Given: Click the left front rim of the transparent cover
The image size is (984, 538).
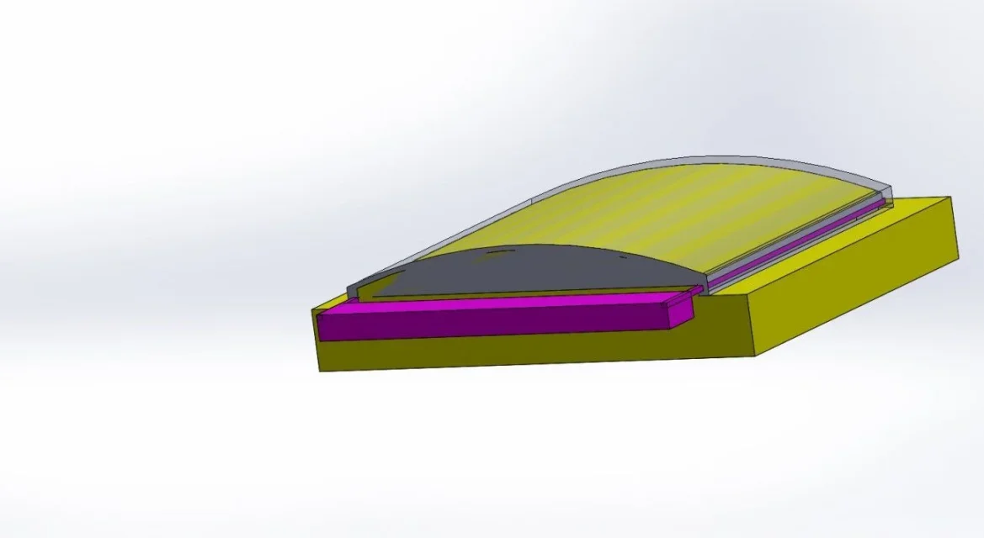Looking at the screenshot, I should pos(352,292).
